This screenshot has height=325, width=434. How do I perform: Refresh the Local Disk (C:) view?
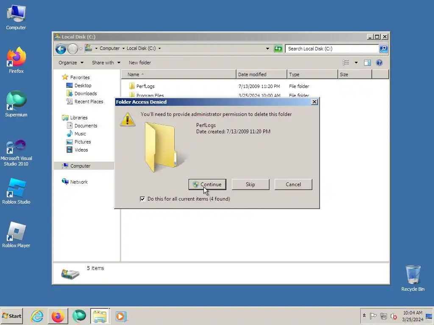pyautogui.click(x=278, y=49)
